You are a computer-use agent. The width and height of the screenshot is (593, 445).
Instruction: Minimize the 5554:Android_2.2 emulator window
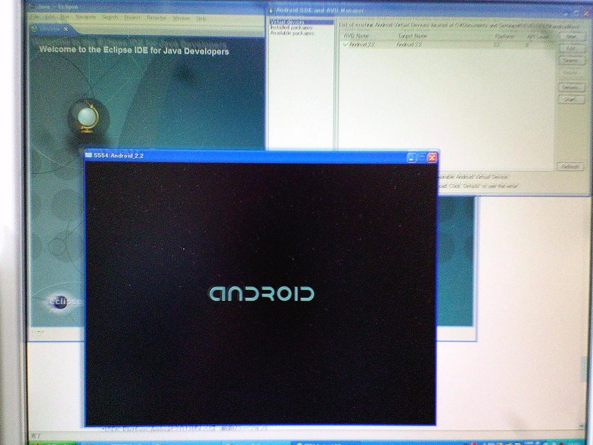pyautogui.click(x=412, y=157)
